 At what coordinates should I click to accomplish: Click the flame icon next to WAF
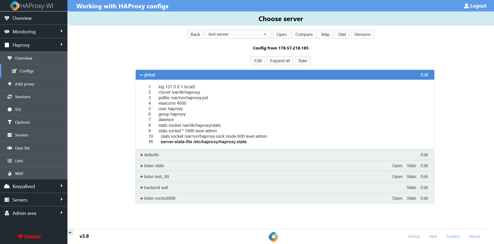[x=10, y=173]
